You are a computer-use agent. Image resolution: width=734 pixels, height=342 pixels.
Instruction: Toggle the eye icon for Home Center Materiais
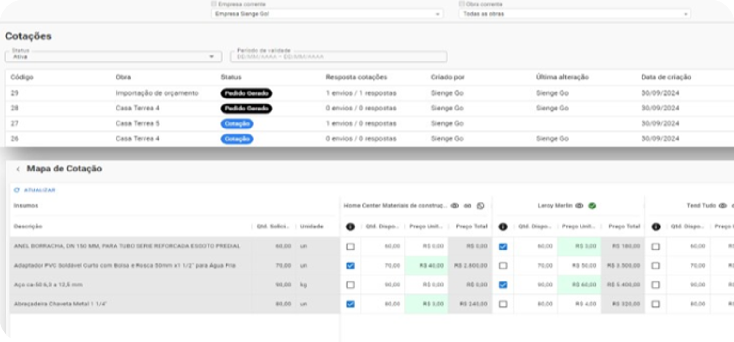[x=454, y=206]
